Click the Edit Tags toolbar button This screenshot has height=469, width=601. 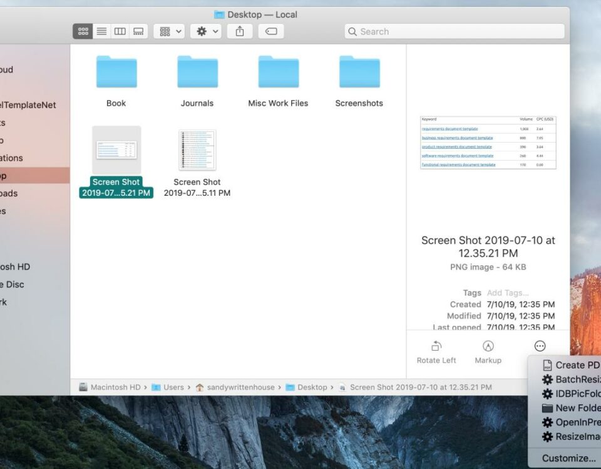pyautogui.click(x=271, y=31)
